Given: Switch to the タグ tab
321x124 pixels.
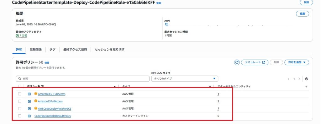Looking at the screenshot, I should click(52, 50).
